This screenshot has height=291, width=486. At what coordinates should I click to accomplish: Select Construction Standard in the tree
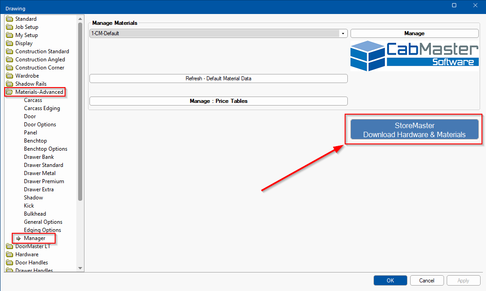coord(42,51)
